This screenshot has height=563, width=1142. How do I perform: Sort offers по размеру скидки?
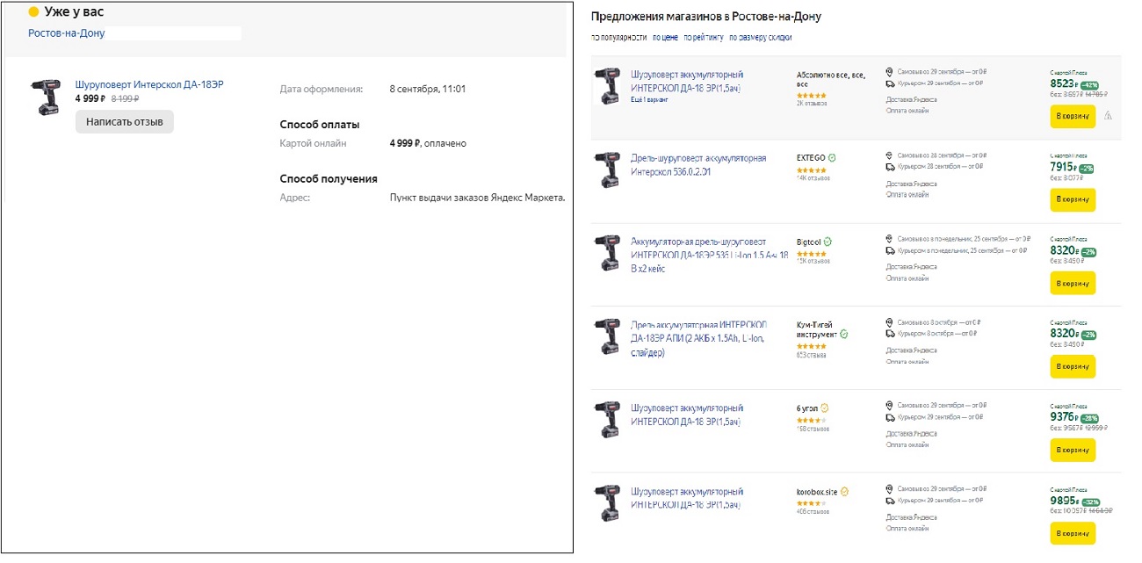pos(761,38)
